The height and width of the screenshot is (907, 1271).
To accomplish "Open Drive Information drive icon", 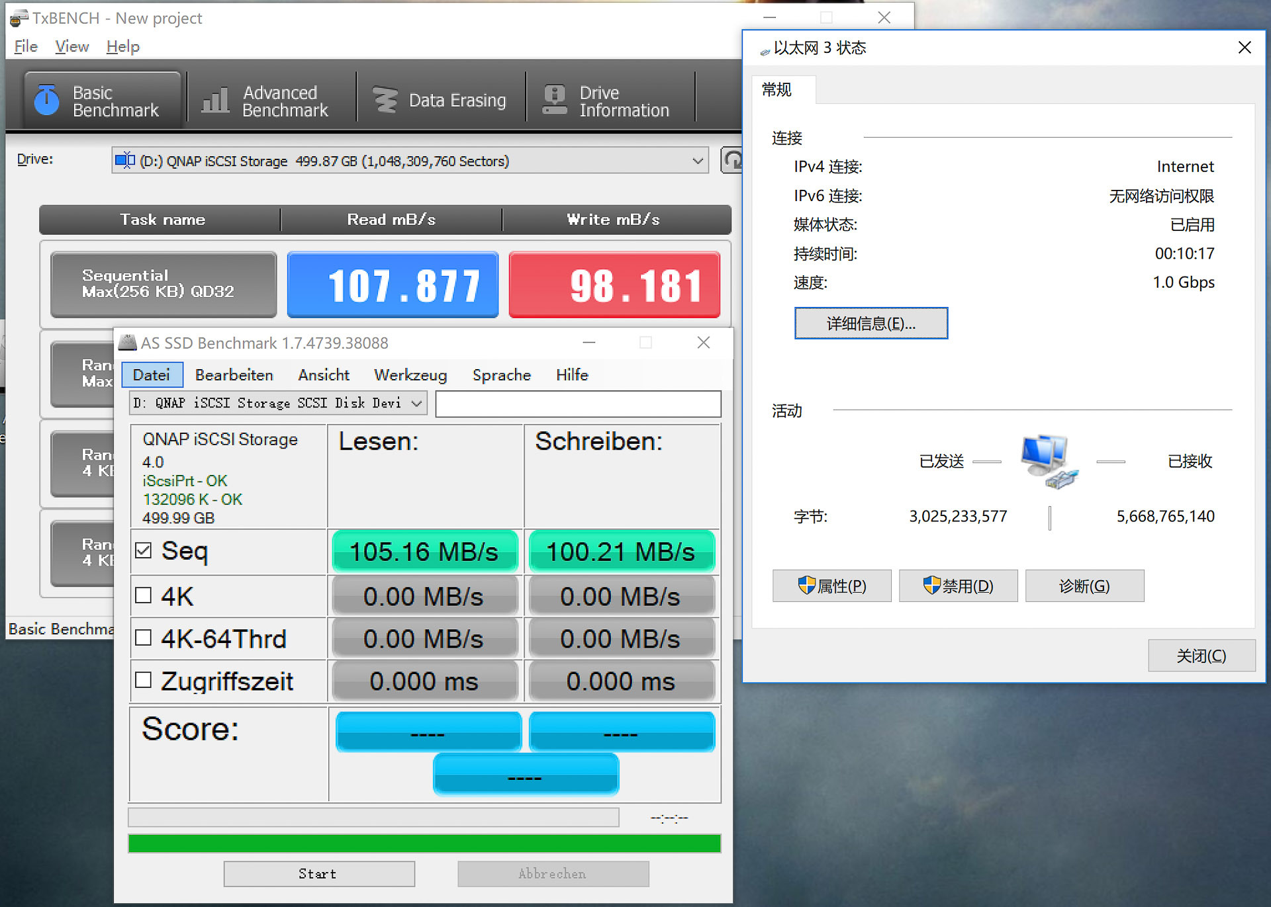I will tap(555, 101).
